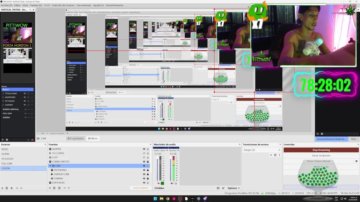The width and height of the screenshot is (360, 202).
Task: Remove selected source with Fuentes trash icon
Action: click(54, 188)
